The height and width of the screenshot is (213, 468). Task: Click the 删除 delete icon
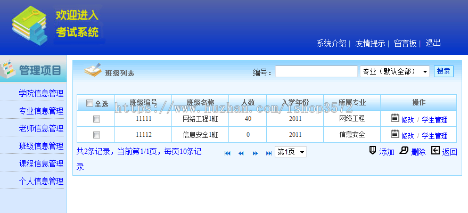click(404, 150)
